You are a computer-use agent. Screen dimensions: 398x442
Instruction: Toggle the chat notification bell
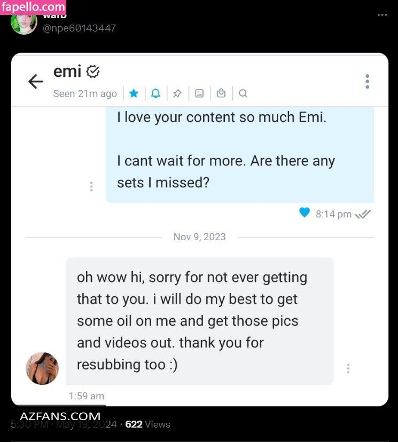coord(155,93)
